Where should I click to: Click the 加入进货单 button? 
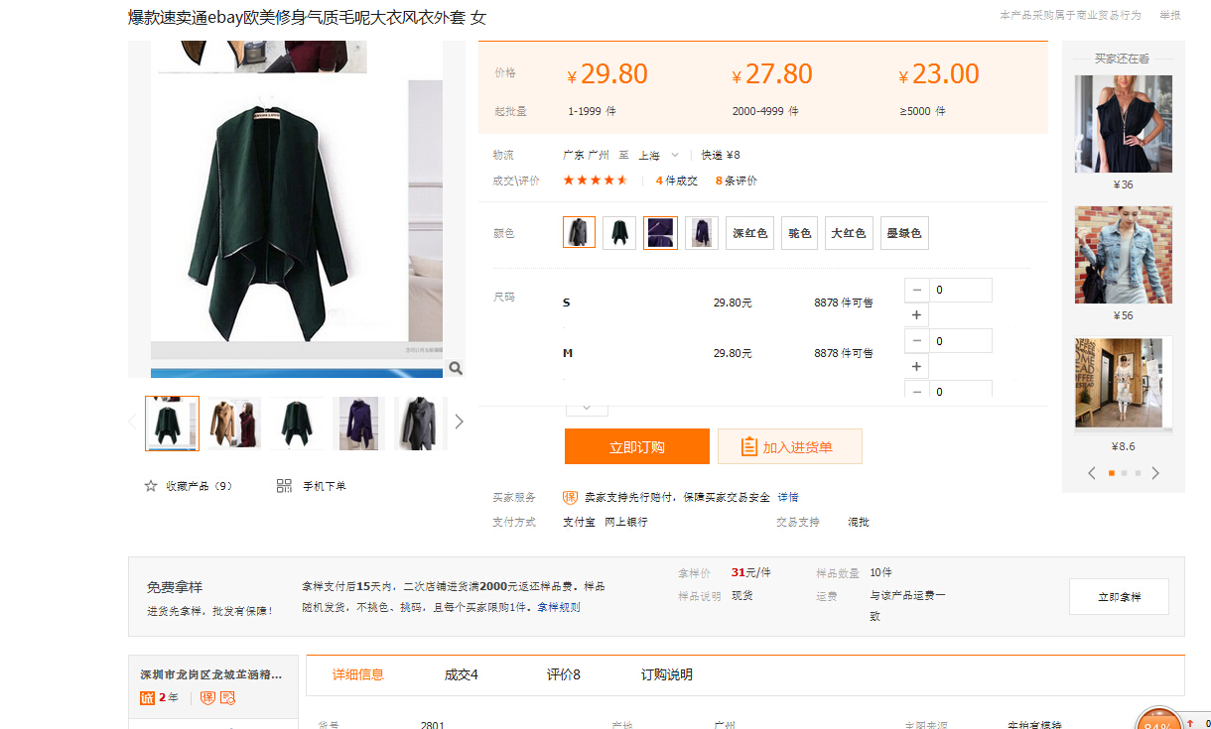pos(789,446)
